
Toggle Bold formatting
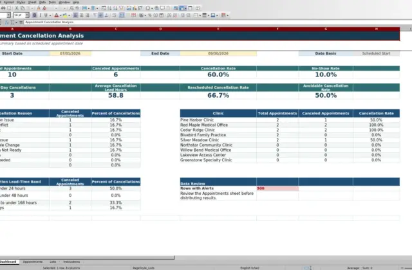34,15
